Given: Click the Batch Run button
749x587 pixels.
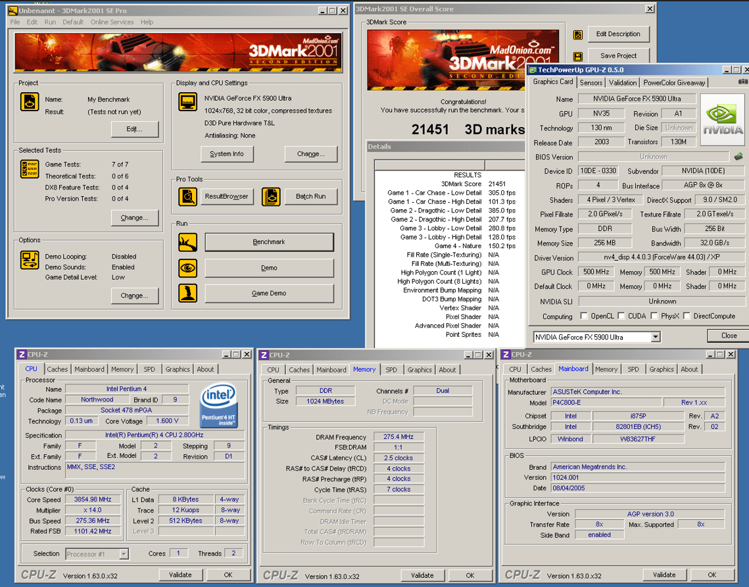Looking at the screenshot, I should [311, 197].
